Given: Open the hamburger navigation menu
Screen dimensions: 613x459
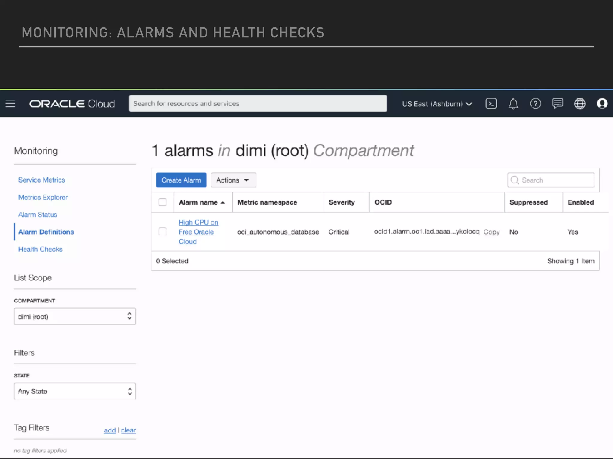Looking at the screenshot, I should point(10,104).
